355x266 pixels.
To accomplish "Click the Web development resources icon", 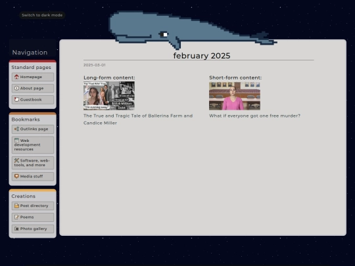I will 16,141.
